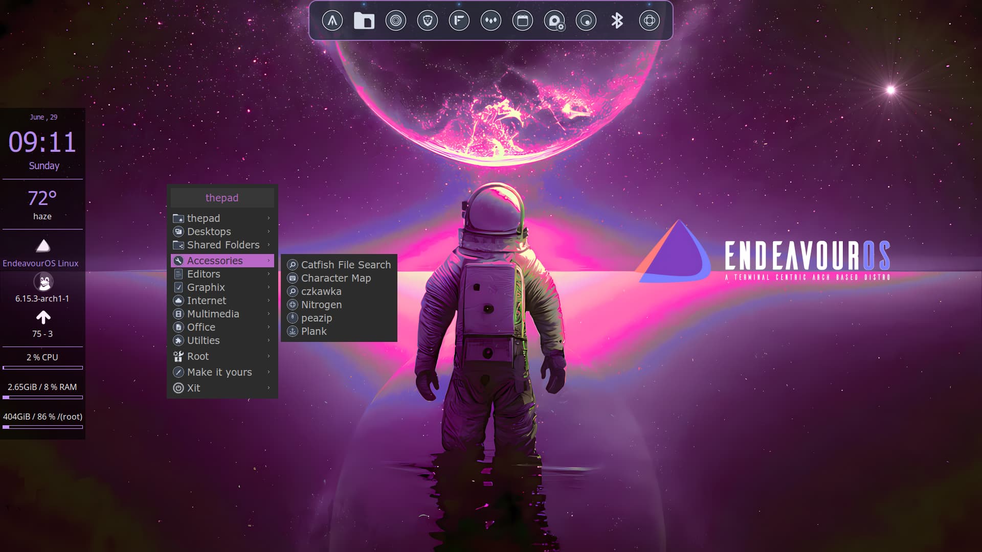Click the concentric circles dock icon

pyautogui.click(x=396, y=21)
